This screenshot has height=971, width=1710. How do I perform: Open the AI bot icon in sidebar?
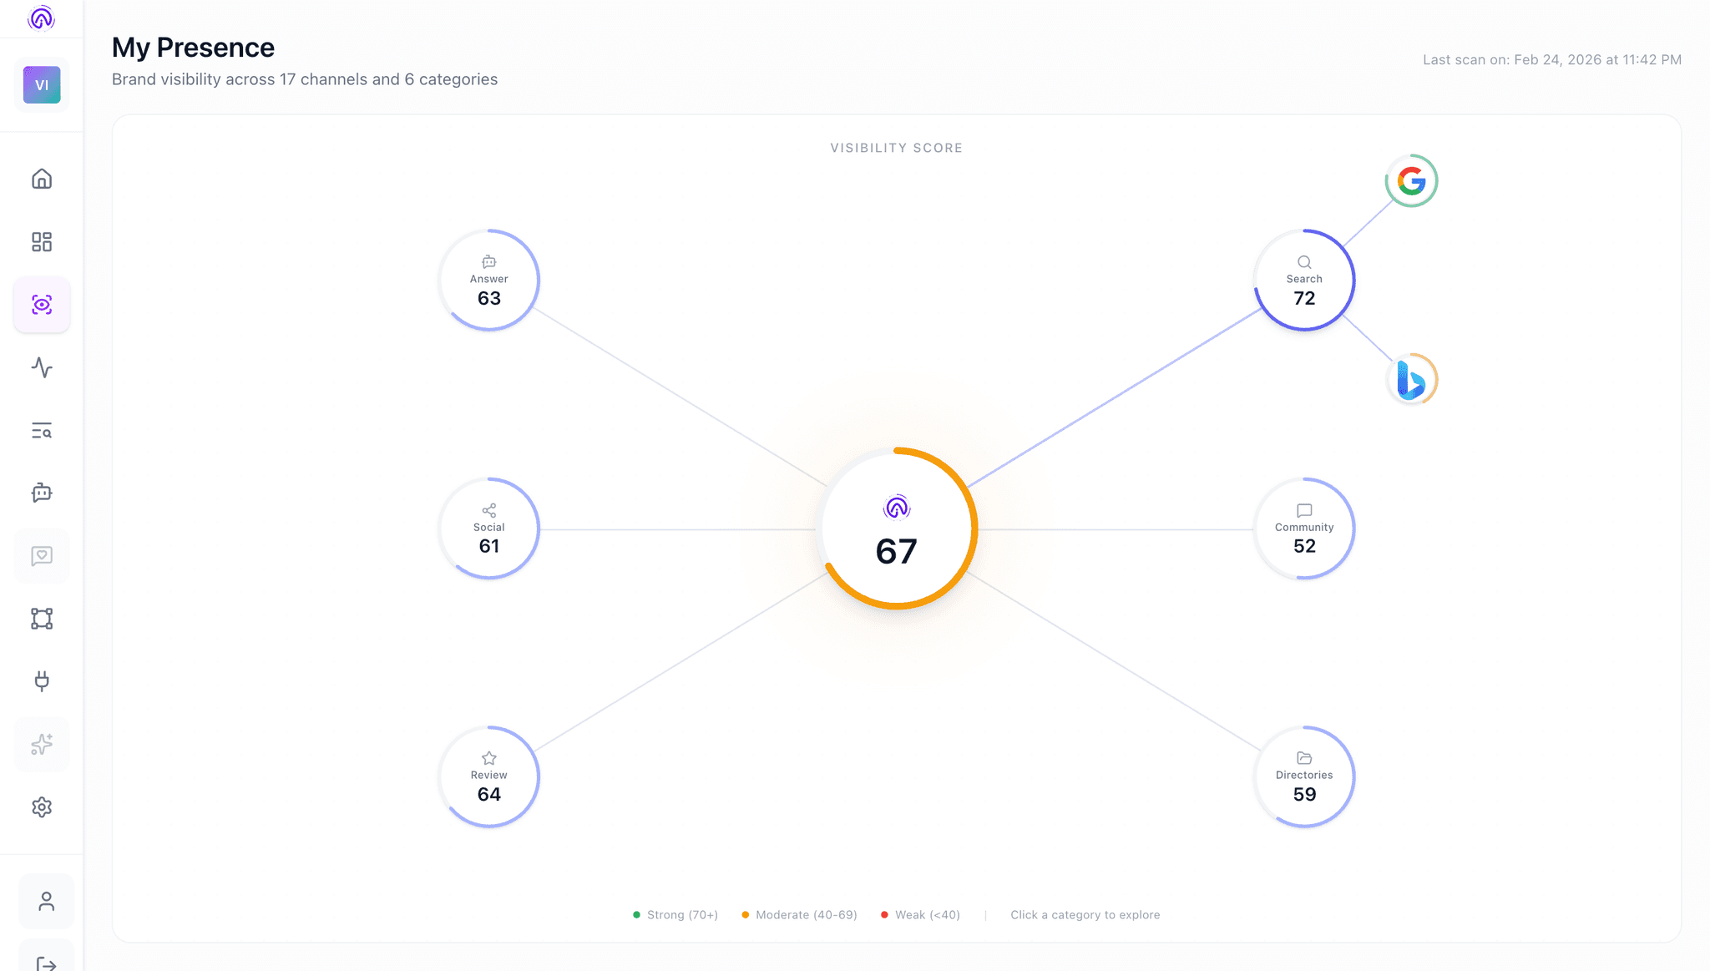[x=42, y=493]
